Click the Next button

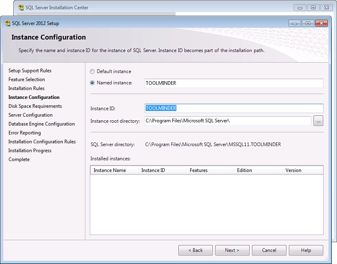pyautogui.click(x=232, y=250)
